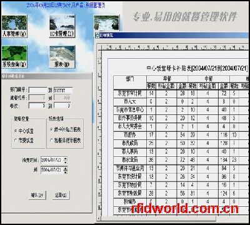The height and width of the screenshot is (225, 250).
Task: Click the 确认 confirm button
Action: [x=37, y=195]
